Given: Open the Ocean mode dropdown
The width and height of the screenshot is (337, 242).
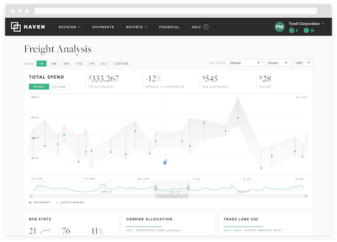Looking at the screenshot, I should [277, 63].
